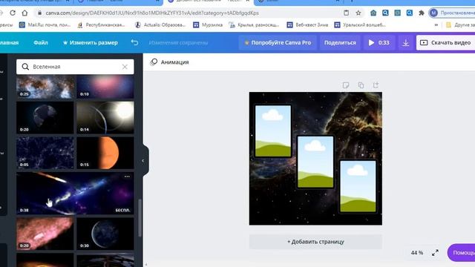Screen dimensions: 475x267
Task: Open the browser home page icon
Action: click(24, 13)
